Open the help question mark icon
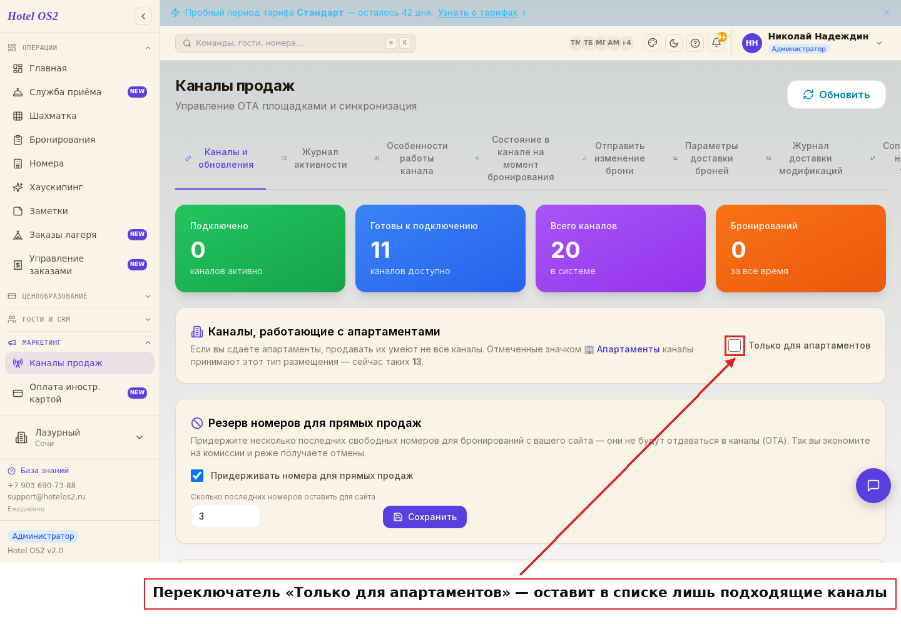901x624 pixels. point(695,43)
